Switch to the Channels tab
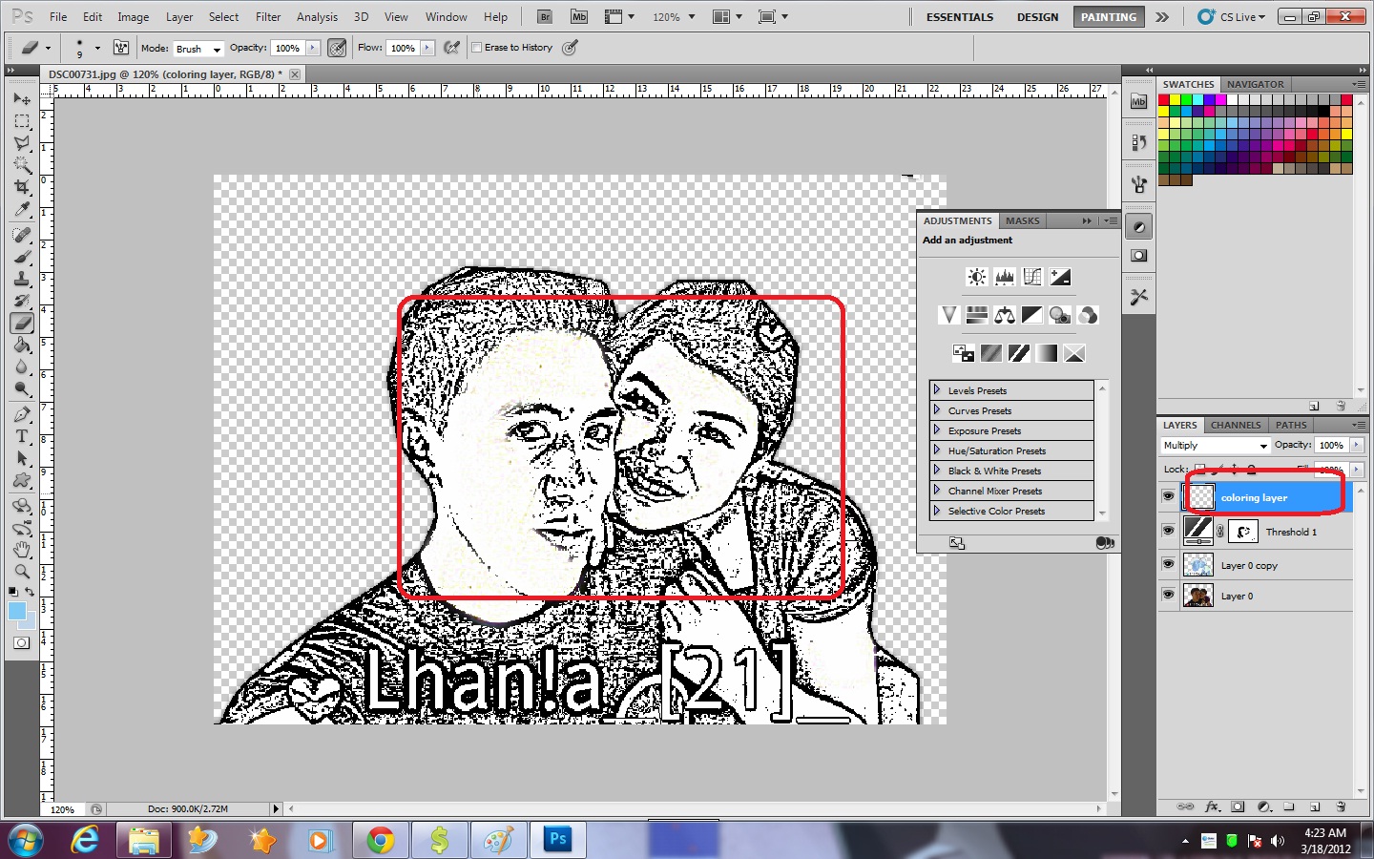This screenshot has height=859, width=1374. (1236, 425)
